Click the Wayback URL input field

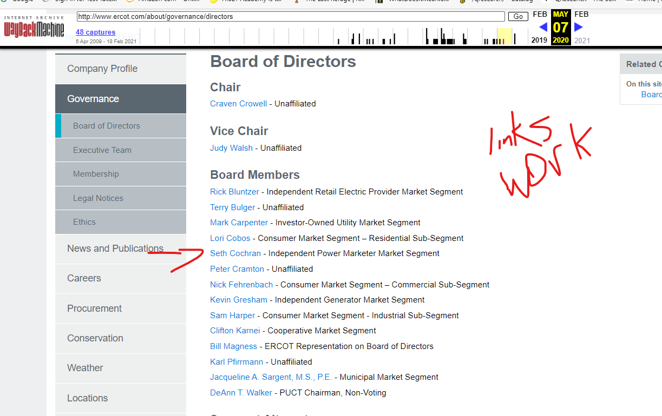pos(291,17)
